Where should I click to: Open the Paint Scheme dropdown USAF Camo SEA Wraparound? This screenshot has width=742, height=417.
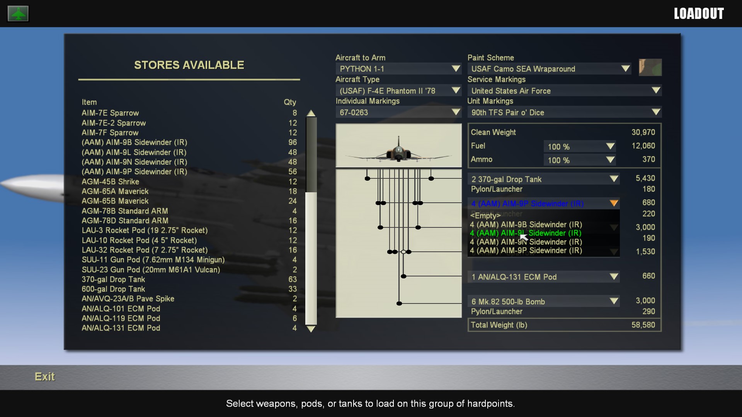click(549, 69)
